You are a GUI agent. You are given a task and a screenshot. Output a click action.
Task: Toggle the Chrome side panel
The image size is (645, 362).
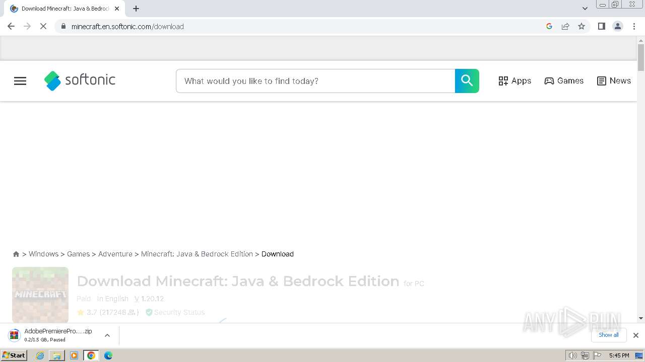click(601, 26)
